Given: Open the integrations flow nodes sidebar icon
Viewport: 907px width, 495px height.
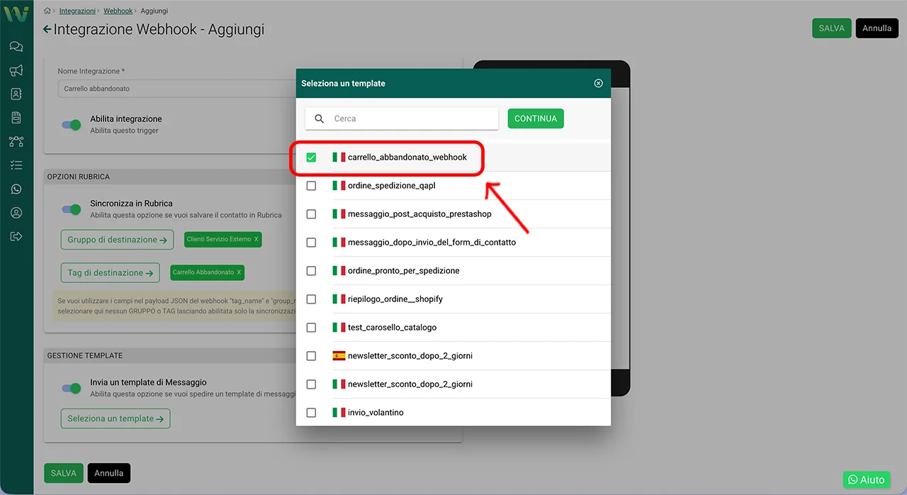Looking at the screenshot, I should pyautogui.click(x=16, y=141).
